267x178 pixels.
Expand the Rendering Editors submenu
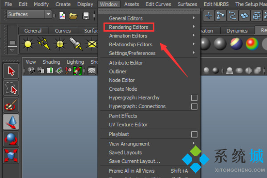pos(129,27)
